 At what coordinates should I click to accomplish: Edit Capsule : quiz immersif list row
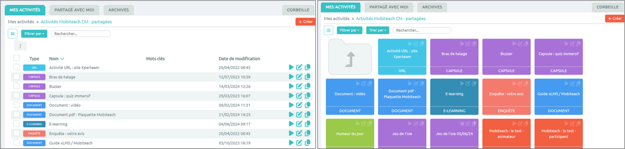pyautogui.click(x=299, y=96)
